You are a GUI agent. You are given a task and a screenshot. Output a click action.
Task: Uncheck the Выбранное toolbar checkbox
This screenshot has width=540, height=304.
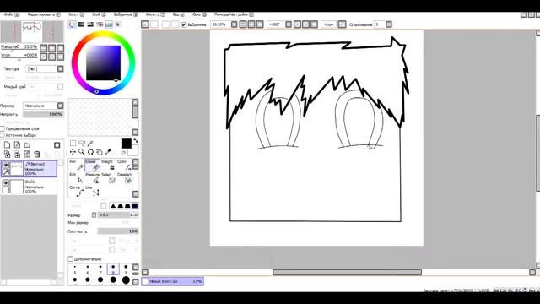(x=184, y=24)
